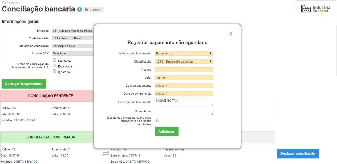Click the Desfazer conciliação button
The height and width of the screenshot is (164, 337).
pos(298,153)
